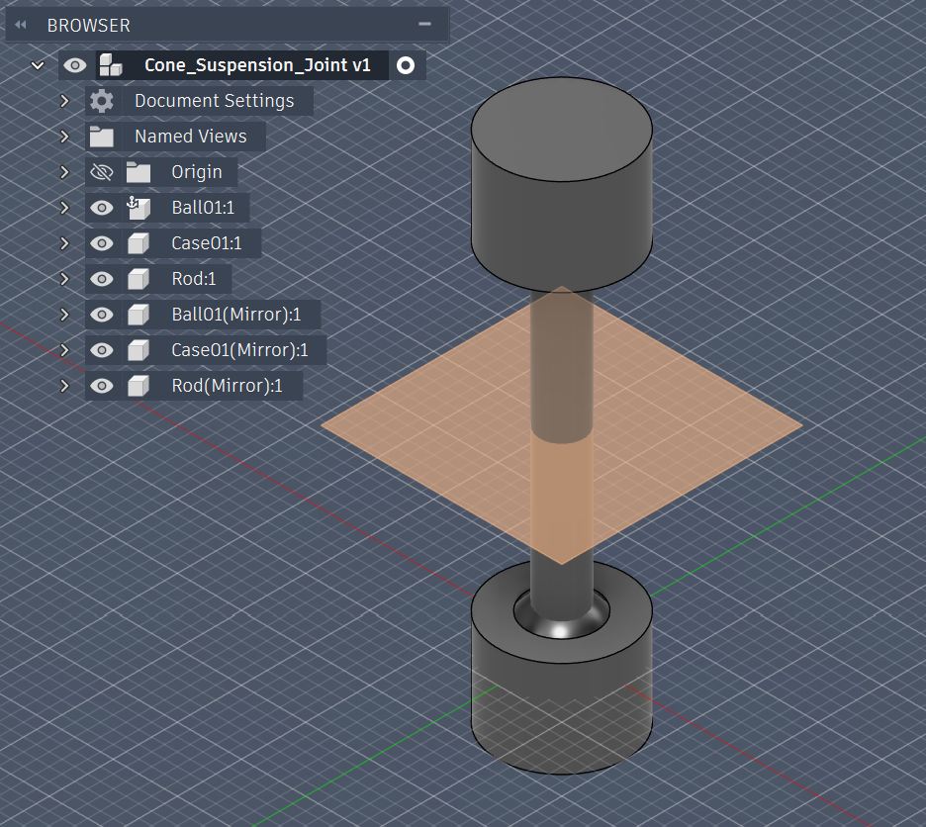Click the Case01:1 component cube icon
926x827 pixels.
click(137, 242)
